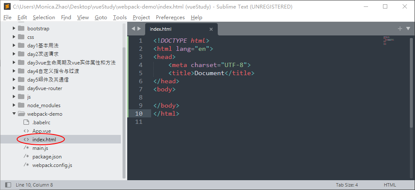This screenshot has height=190, width=415.
Task: Click line number 11 in the gutter
Action: coord(139,122)
